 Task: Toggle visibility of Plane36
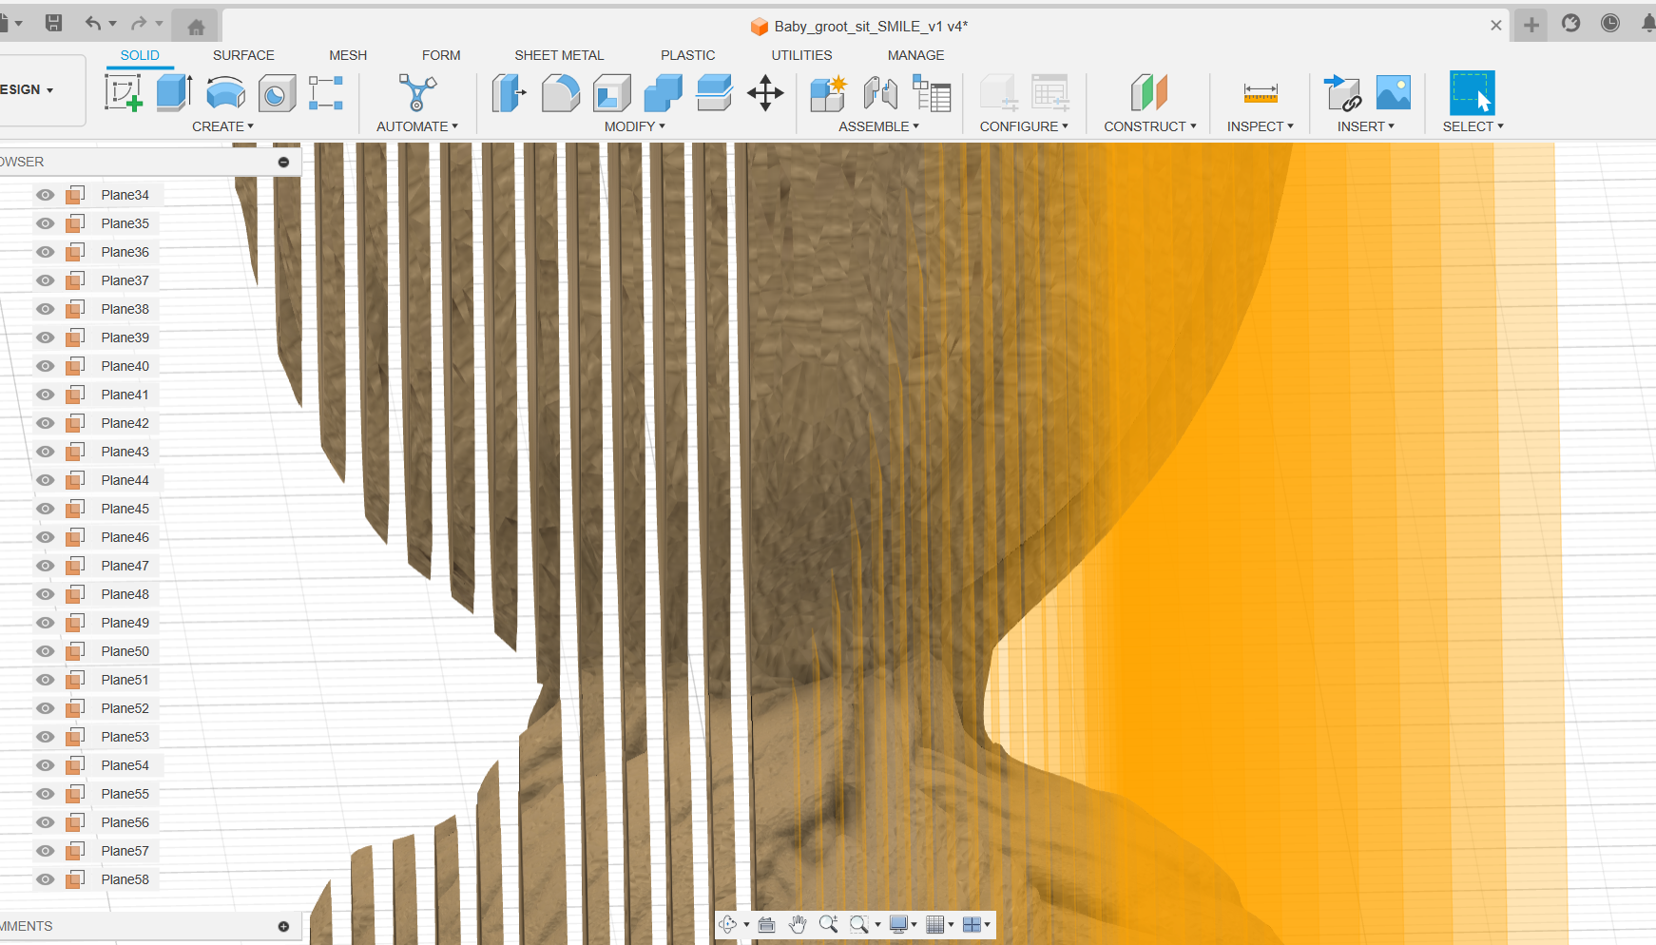[x=45, y=252]
